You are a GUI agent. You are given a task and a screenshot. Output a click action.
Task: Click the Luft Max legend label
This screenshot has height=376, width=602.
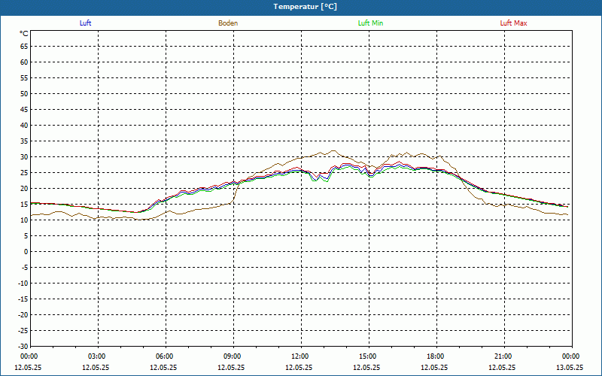coord(513,23)
